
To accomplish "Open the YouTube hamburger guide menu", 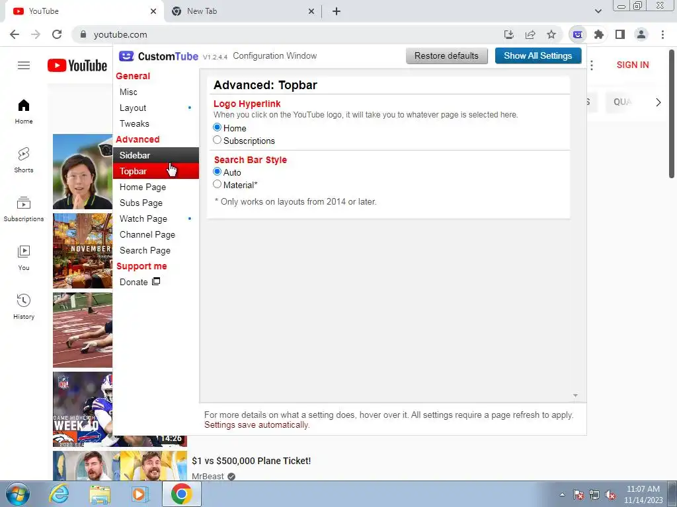I will pos(24,65).
